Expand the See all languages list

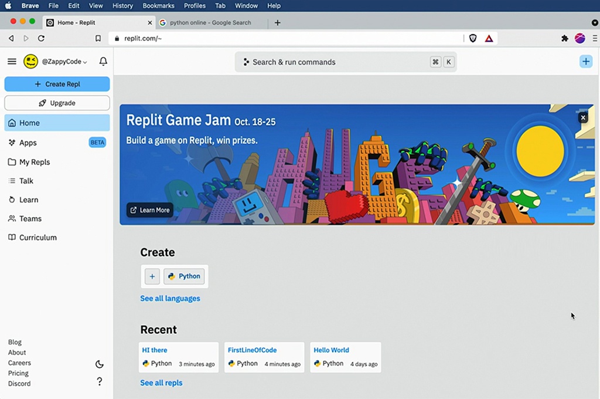[x=170, y=298]
